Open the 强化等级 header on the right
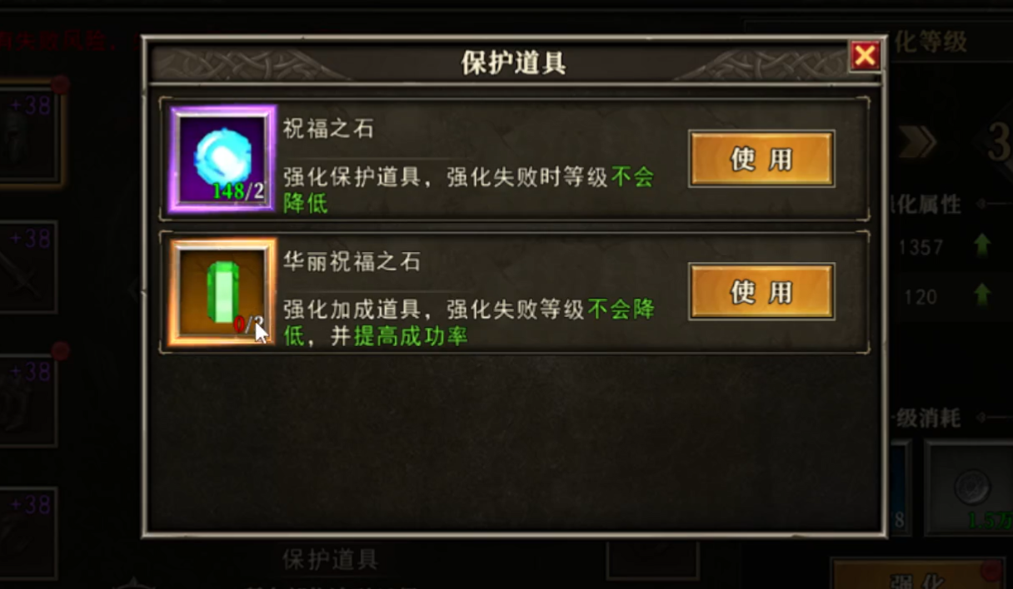Screen dimensions: 1013x589 (x=931, y=41)
